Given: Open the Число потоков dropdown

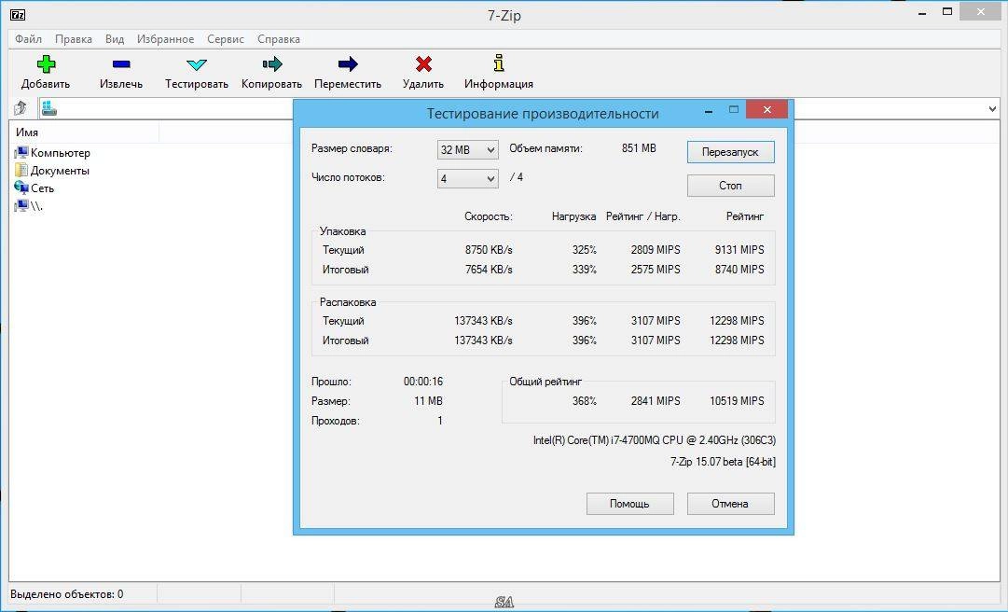Looking at the screenshot, I should tap(467, 179).
